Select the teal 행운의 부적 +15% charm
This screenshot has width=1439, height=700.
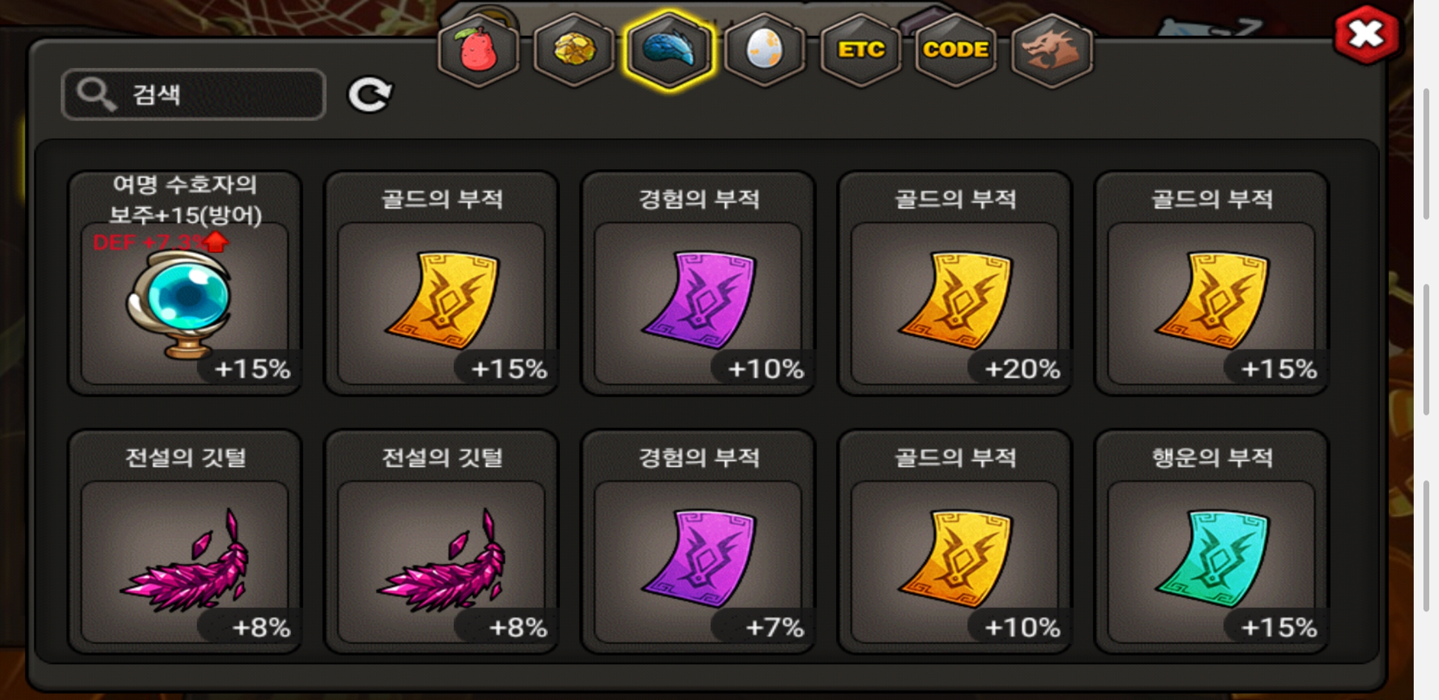[1211, 542]
